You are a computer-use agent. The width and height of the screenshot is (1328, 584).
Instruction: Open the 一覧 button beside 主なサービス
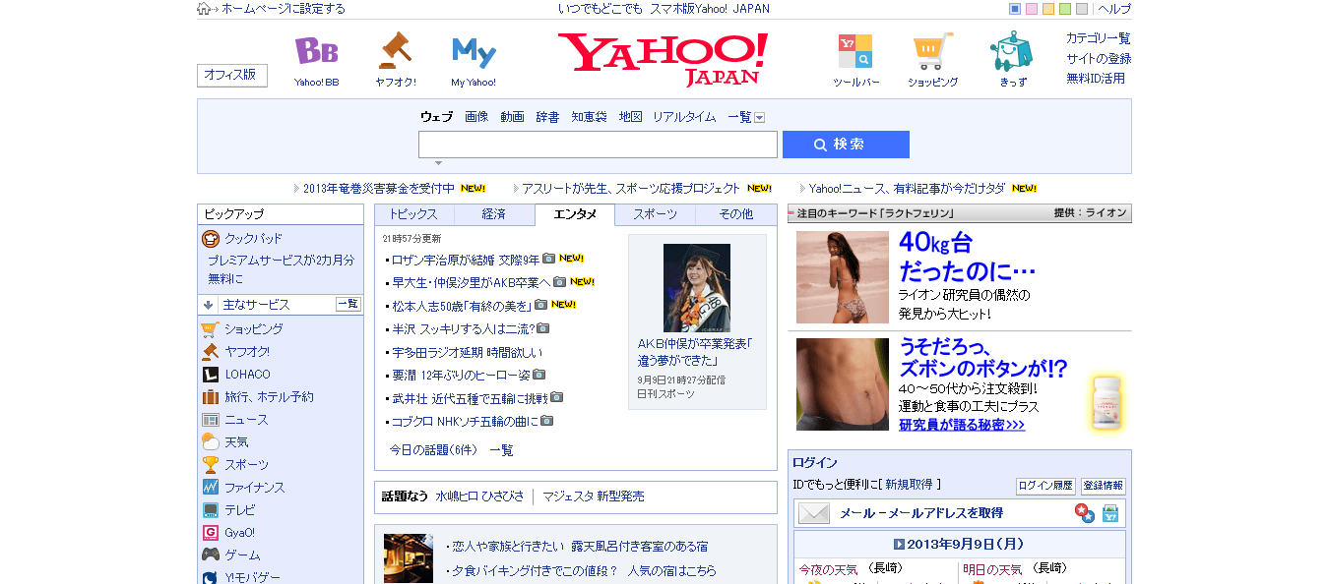348,305
